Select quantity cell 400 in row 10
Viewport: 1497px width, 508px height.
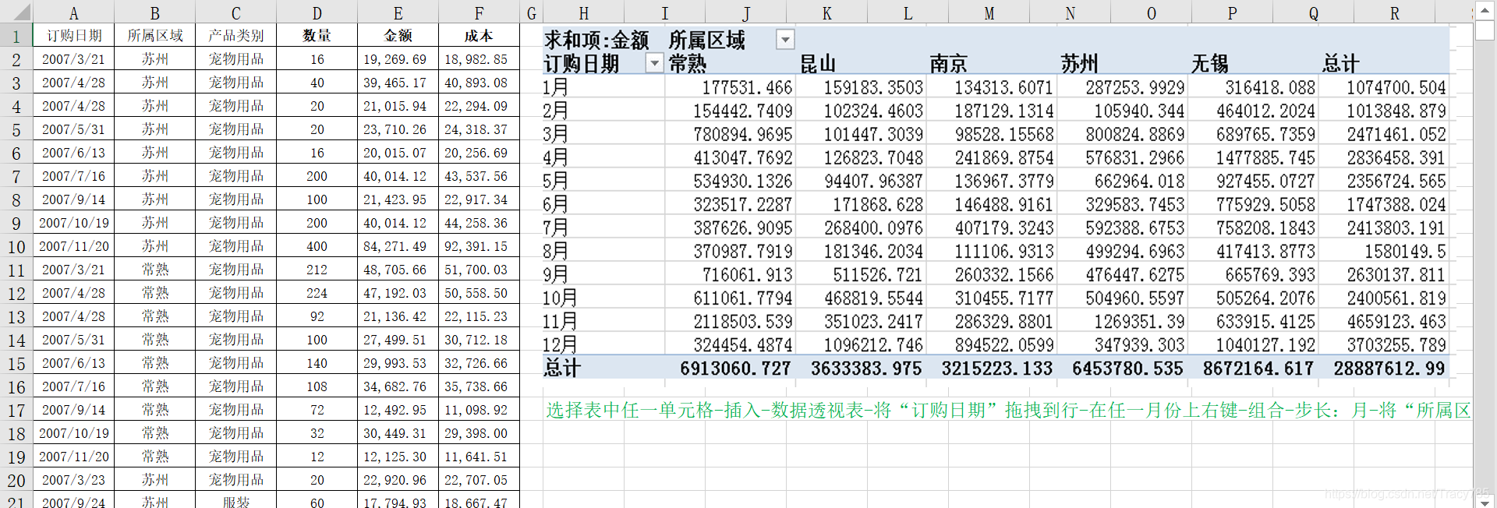317,246
